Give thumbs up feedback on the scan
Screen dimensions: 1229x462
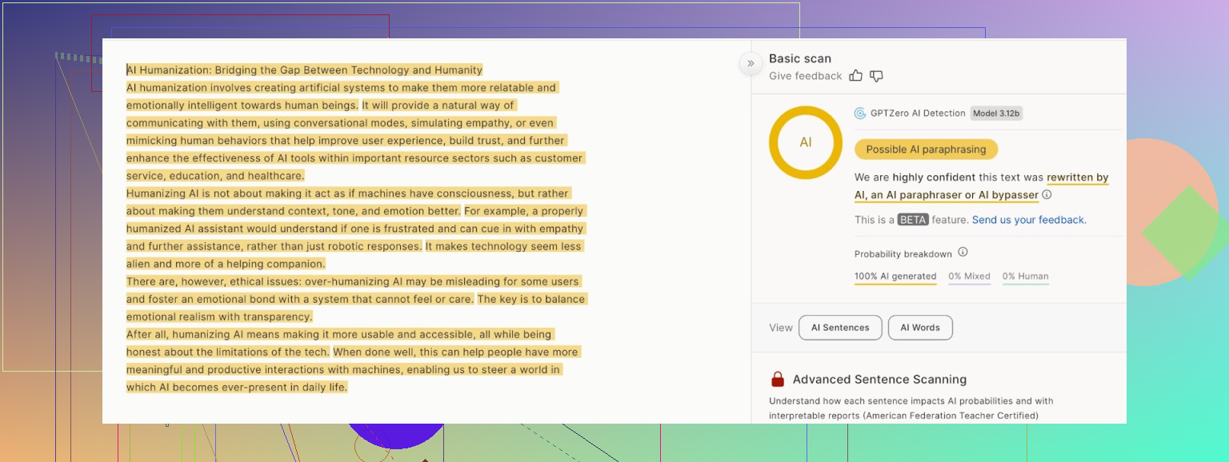[856, 76]
